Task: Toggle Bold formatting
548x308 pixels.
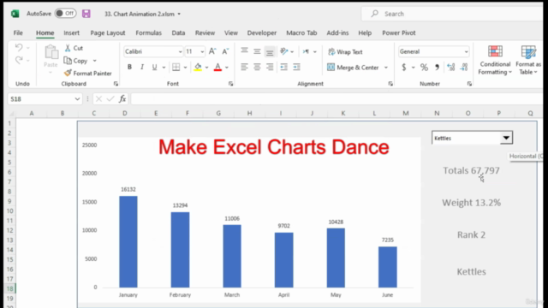Action: 129,67
